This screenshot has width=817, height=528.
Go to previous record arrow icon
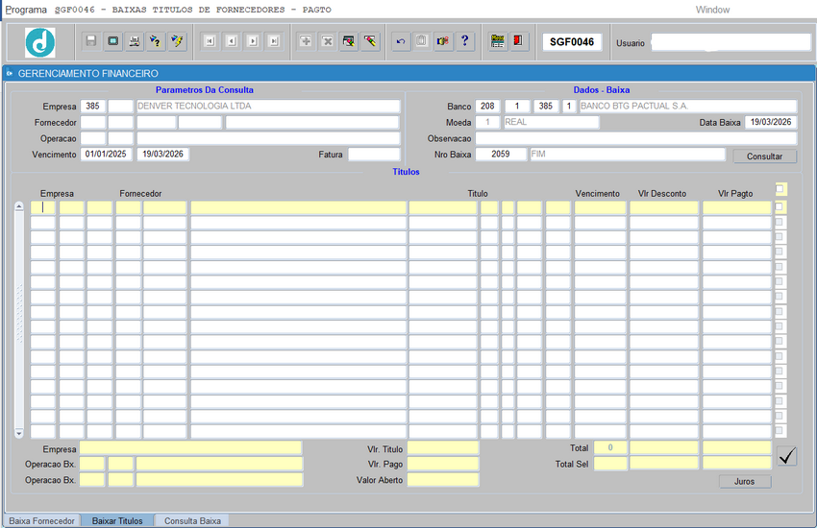pos(232,41)
